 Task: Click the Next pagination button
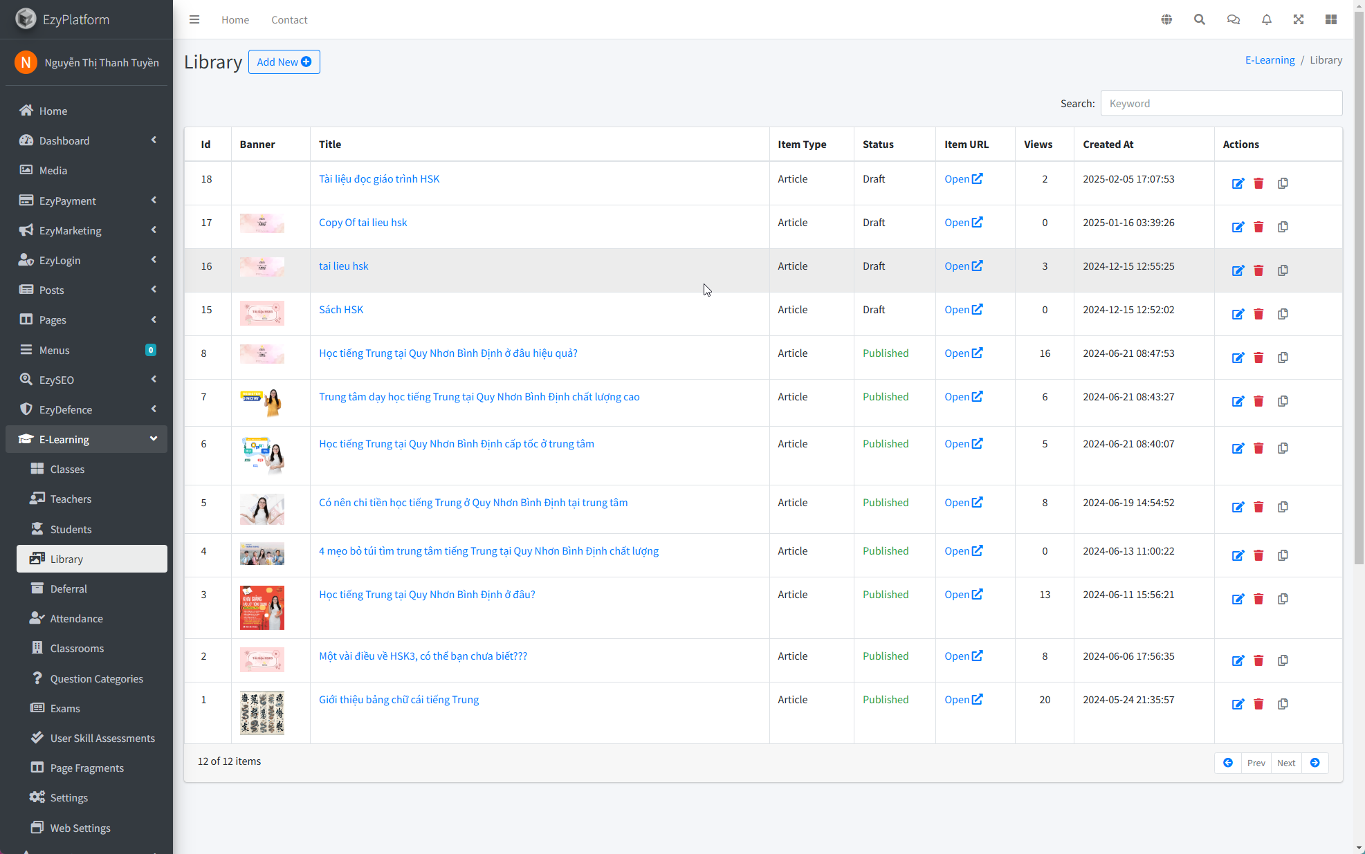[1286, 763]
